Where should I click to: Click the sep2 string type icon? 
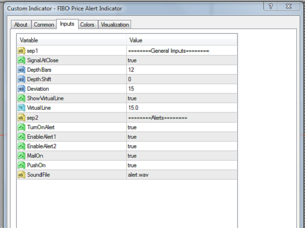tap(21, 117)
